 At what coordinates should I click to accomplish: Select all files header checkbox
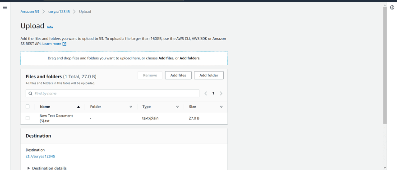tap(28, 107)
